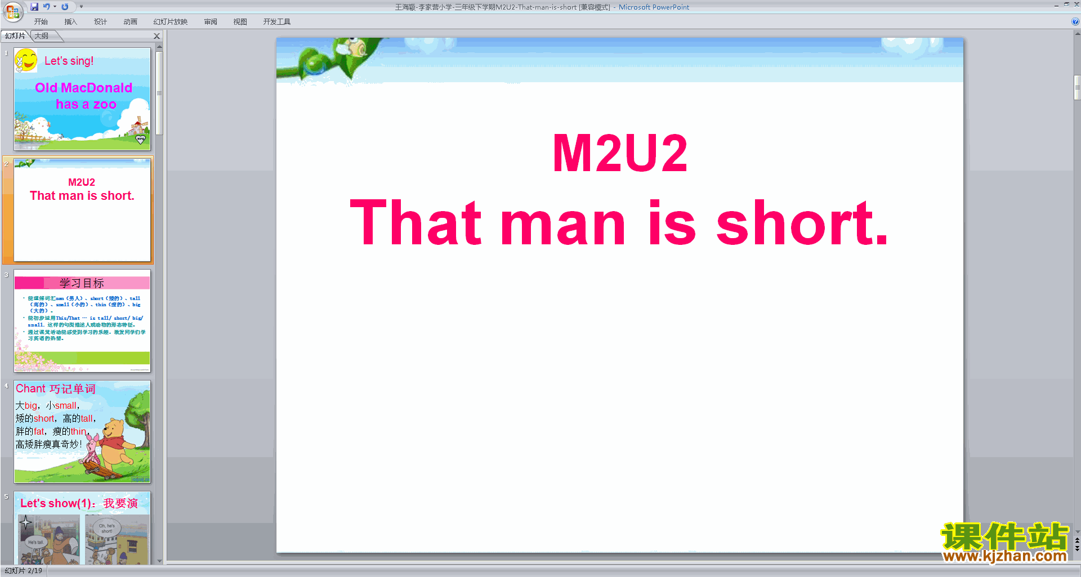Switch to the 设计 ribbon tab
This screenshot has width=1081, height=577.
(x=100, y=22)
